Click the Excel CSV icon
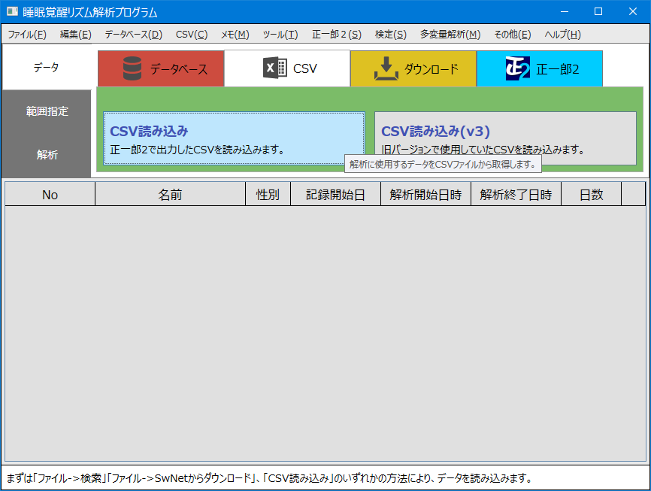This screenshot has height=491, width=651. (x=275, y=68)
